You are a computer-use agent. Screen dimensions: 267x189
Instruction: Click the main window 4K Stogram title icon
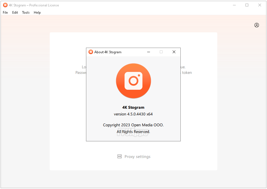pos(5,5)
